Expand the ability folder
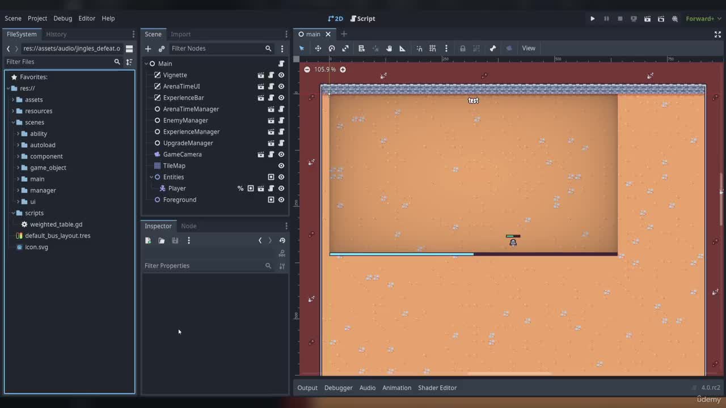Viewport: 726px width, 408px height. pos(18,134)
